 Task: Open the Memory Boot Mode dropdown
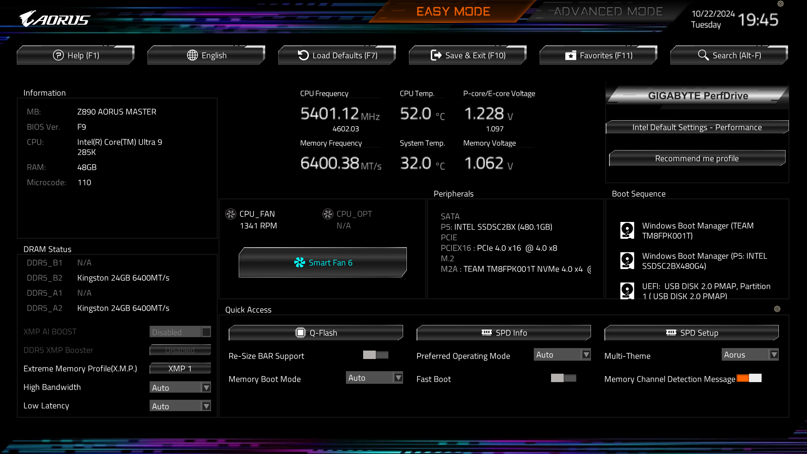[374, 377]
